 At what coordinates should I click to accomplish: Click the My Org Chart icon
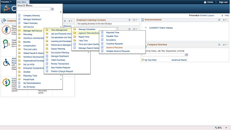[x=143, y=60]
